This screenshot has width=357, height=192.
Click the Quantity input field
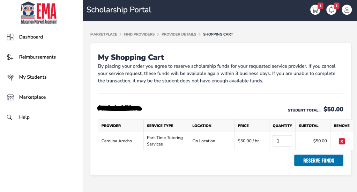click(x=282, y=141)
